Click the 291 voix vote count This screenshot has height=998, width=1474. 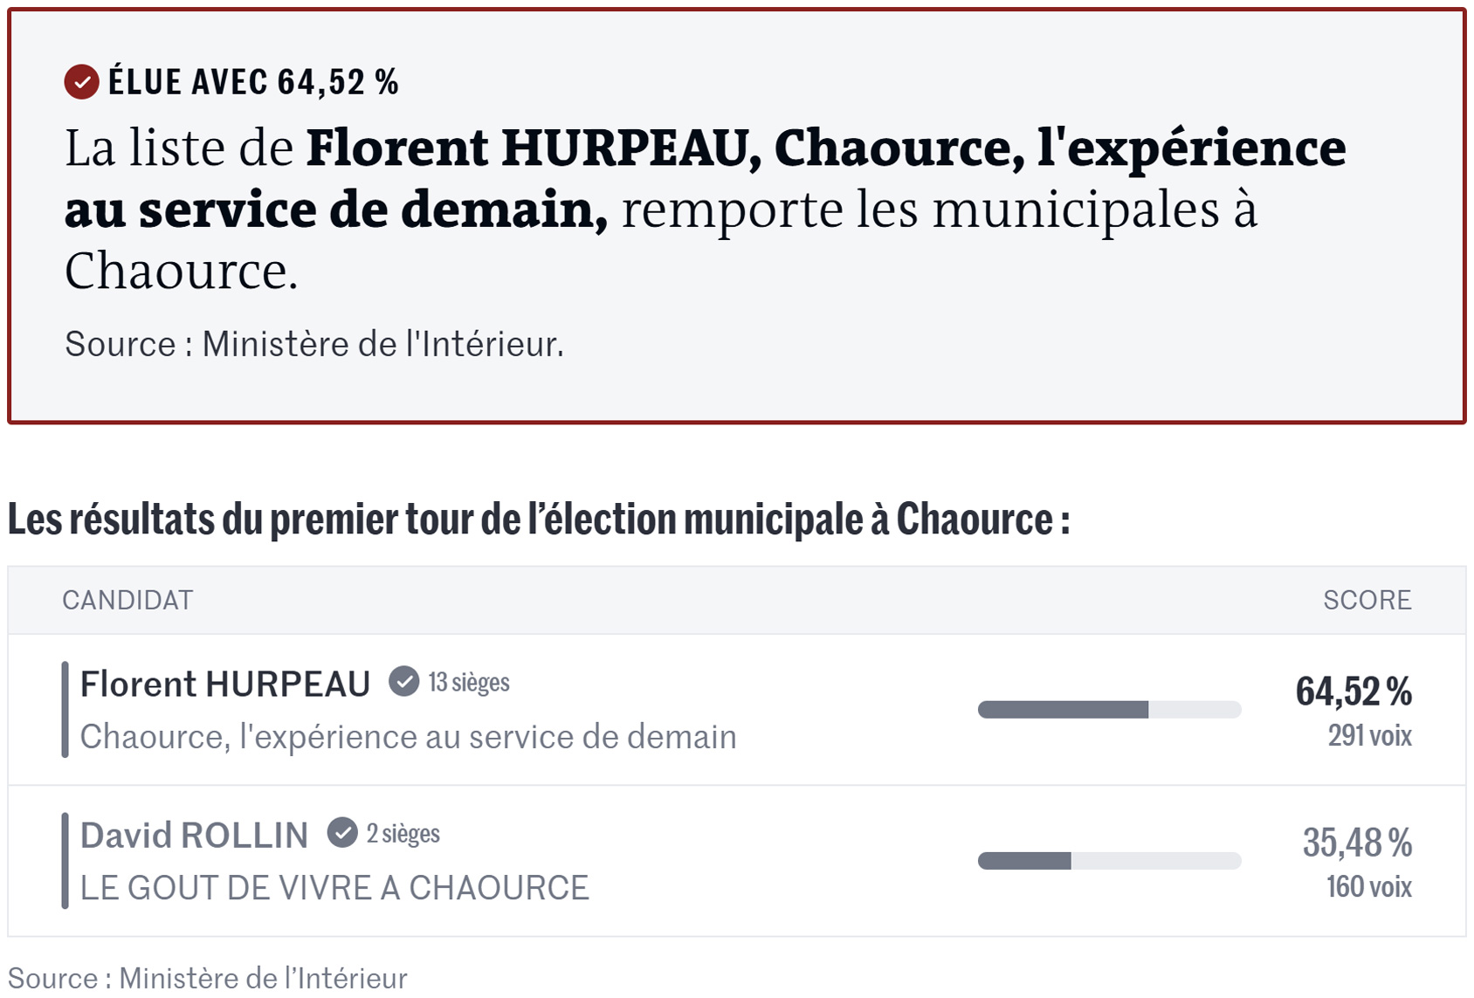(1369, 735)
